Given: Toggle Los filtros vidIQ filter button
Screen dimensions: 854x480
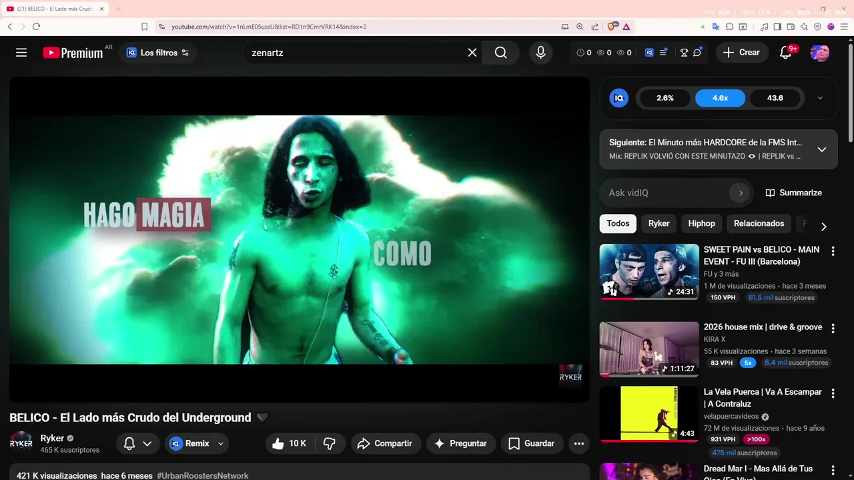Looking at the screenshot, I should click(158, 53).
